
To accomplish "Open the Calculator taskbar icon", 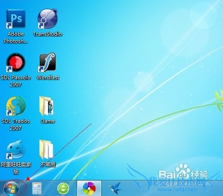I will [x=37, y=188].
